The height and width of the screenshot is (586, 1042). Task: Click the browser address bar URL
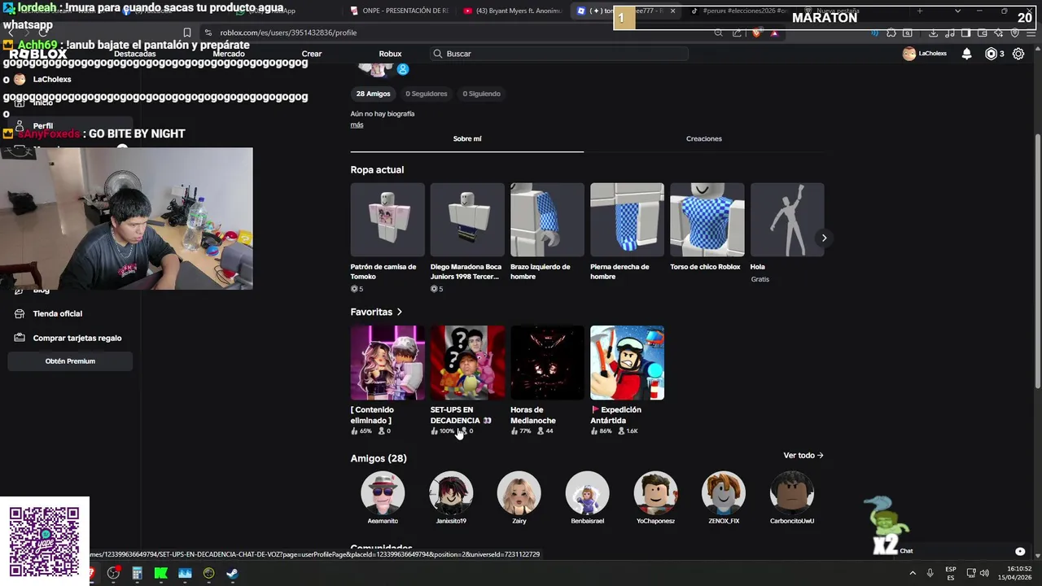tap(288, 33)
